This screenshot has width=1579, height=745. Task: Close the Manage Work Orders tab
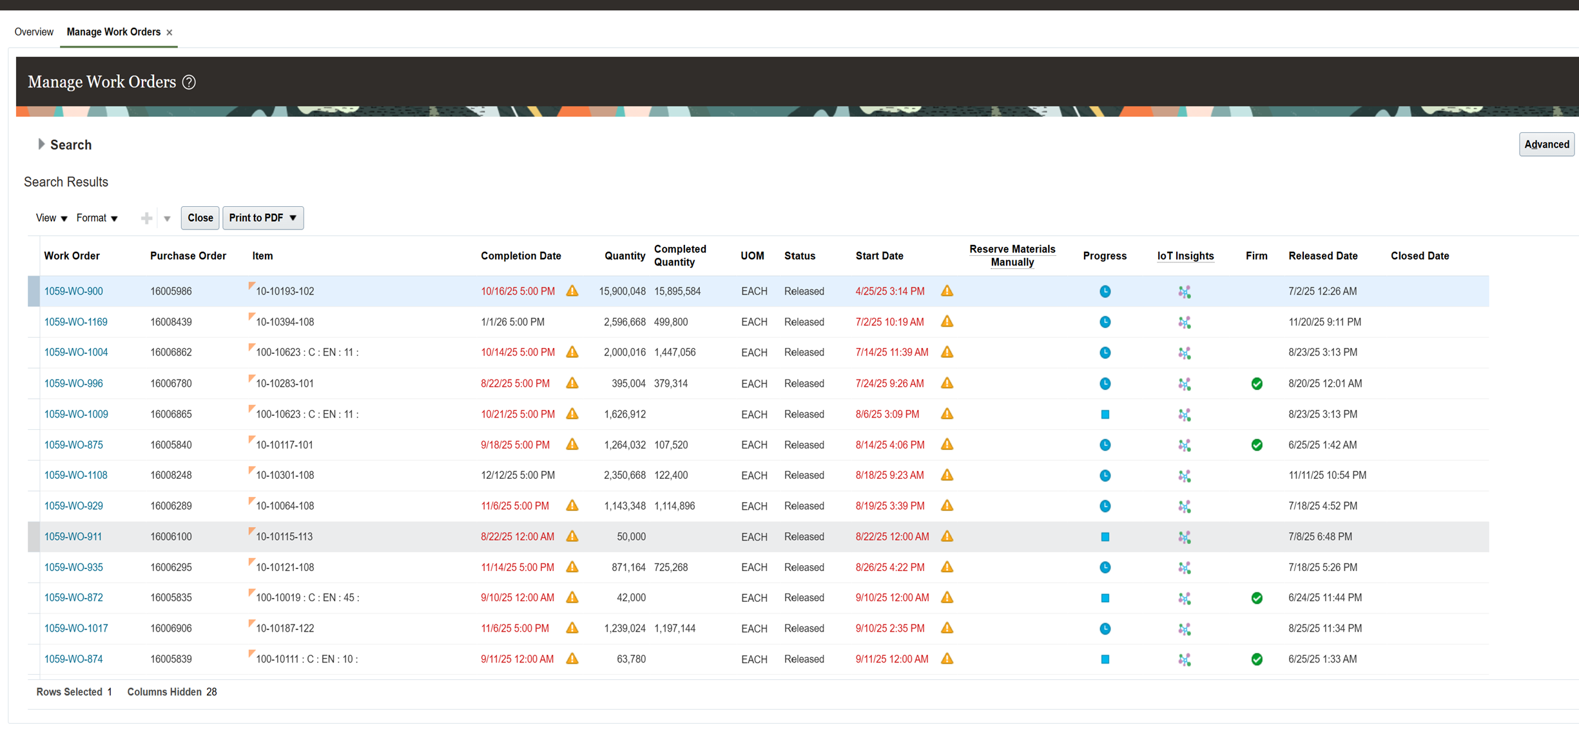coord(170,32)
